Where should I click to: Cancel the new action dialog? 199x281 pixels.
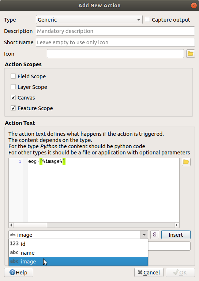click(x=149, y=272)
